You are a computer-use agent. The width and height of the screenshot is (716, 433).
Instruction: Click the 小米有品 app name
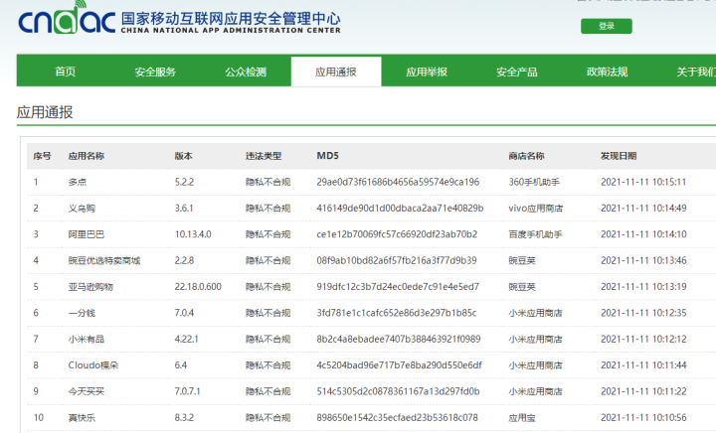86,339
